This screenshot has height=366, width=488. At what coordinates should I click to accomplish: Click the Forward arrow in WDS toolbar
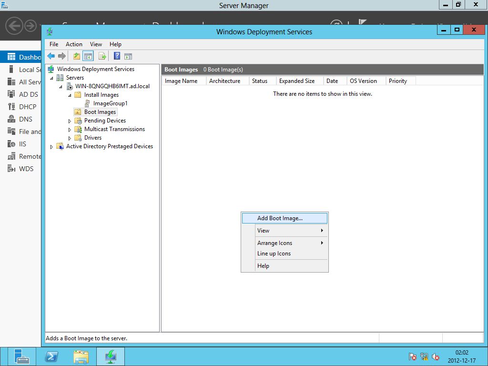[62, 56]
